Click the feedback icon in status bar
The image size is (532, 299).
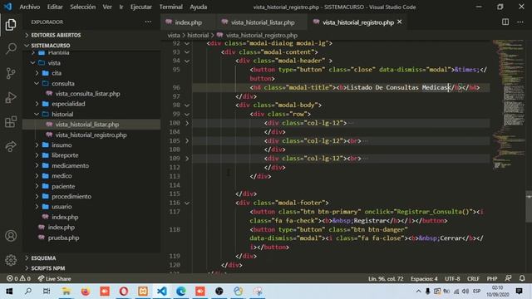[x=508, y=278]
